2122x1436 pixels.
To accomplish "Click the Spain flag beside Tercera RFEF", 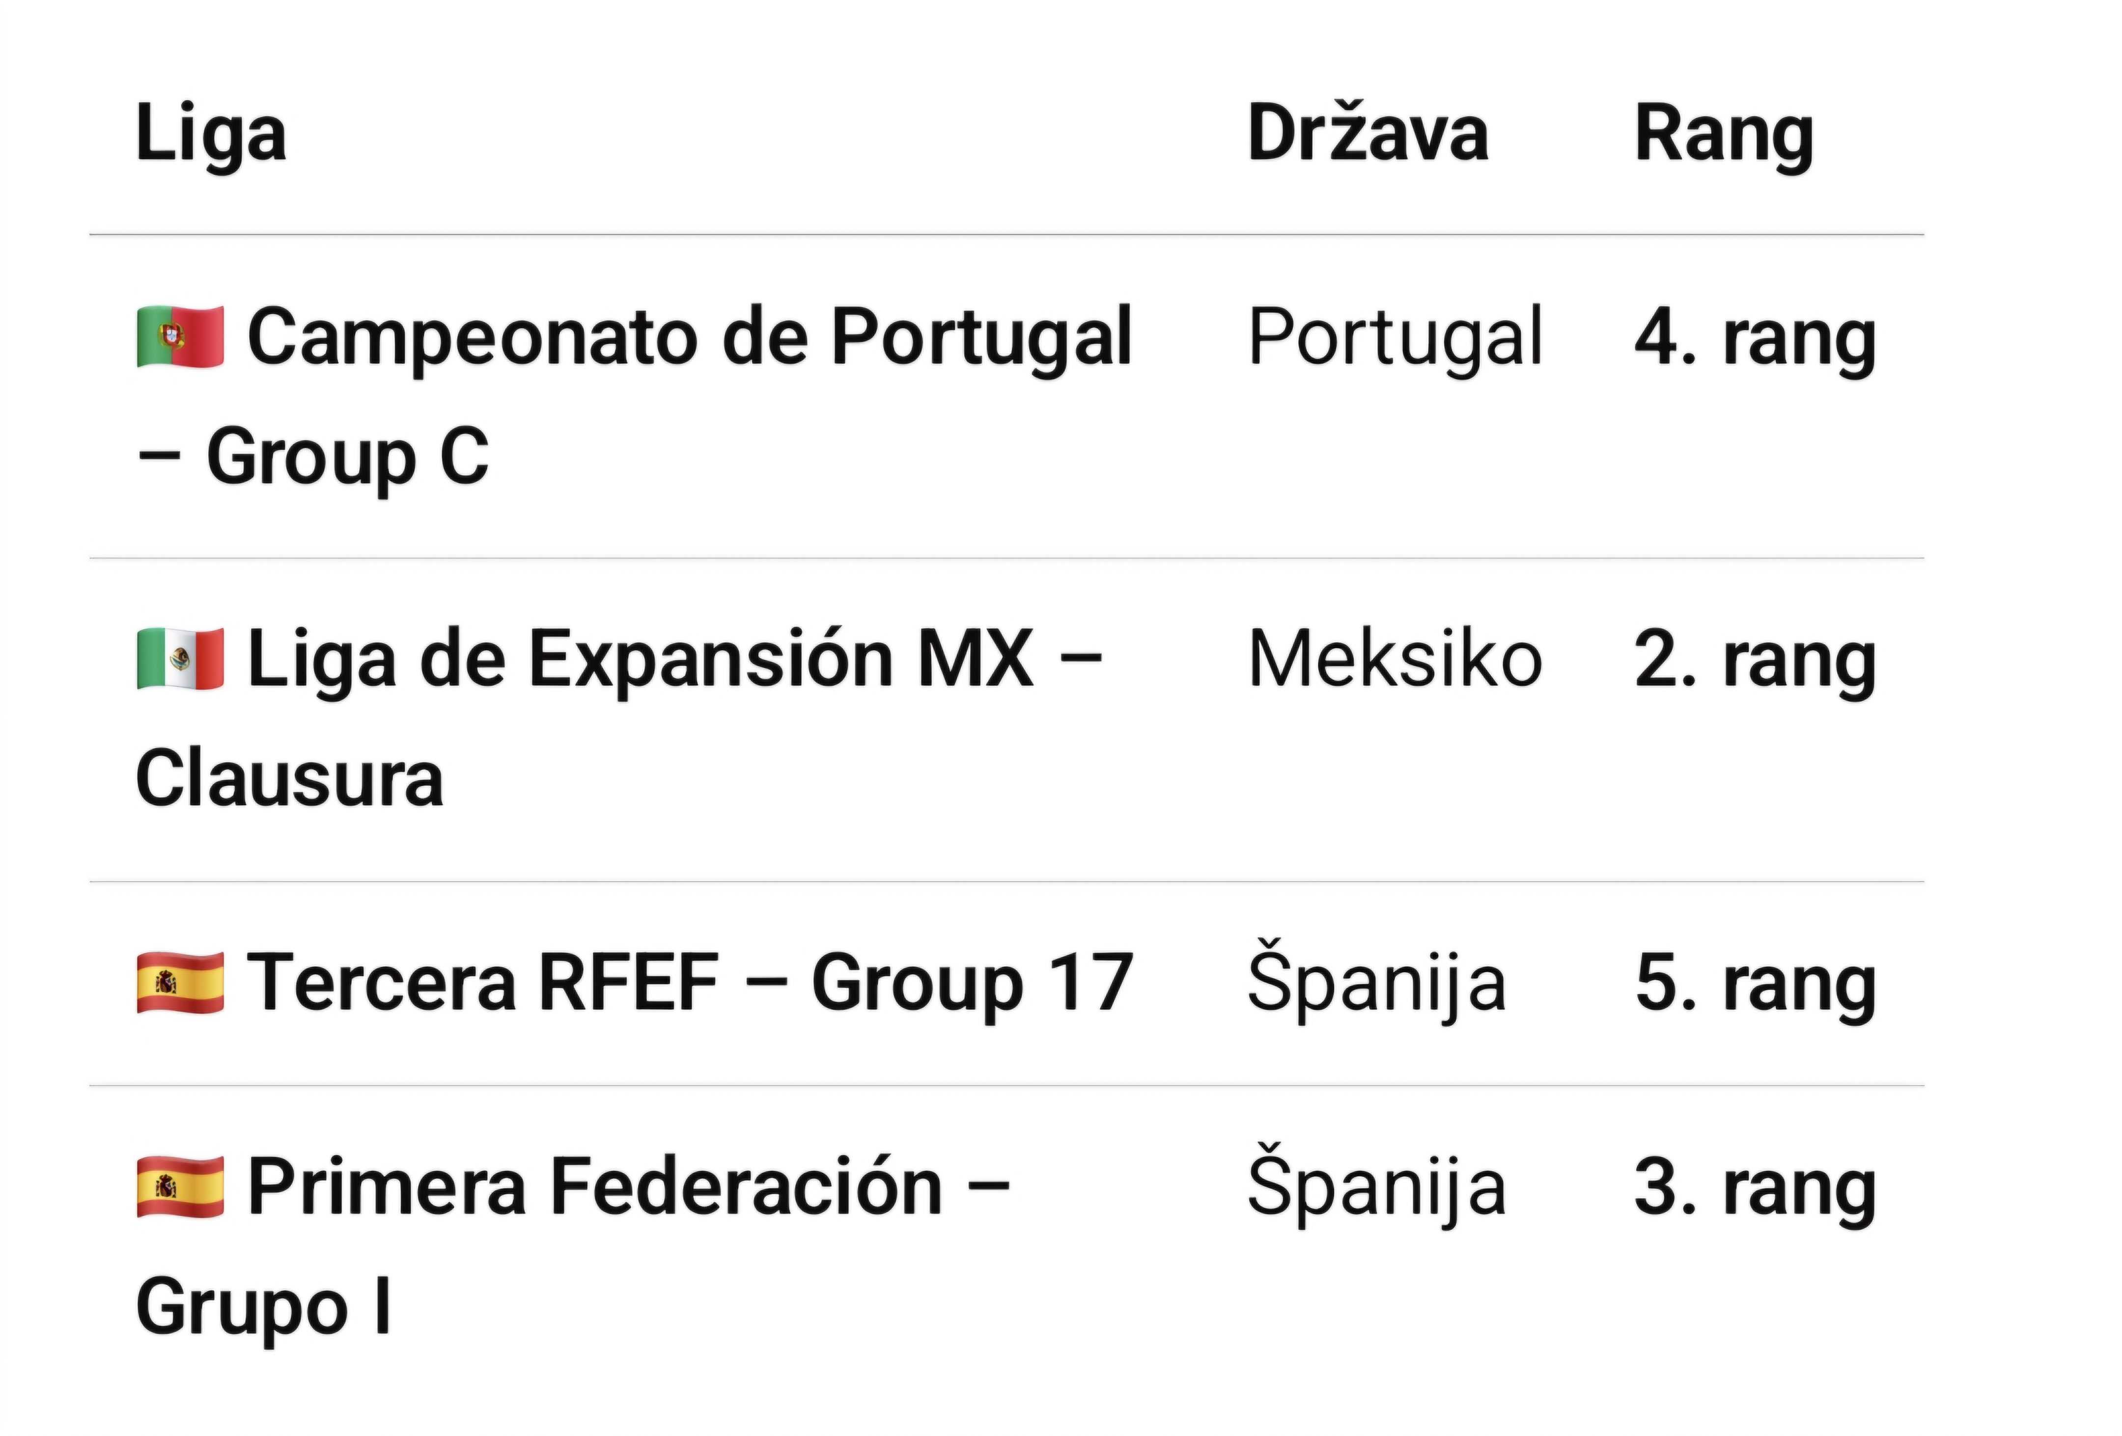I will tap(180, 982).
